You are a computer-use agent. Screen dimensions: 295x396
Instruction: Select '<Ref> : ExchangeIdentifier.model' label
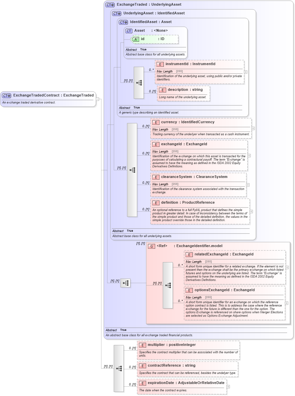[190, 246]
